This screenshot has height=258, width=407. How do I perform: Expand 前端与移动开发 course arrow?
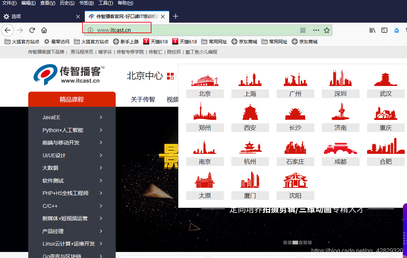[101, 142]
